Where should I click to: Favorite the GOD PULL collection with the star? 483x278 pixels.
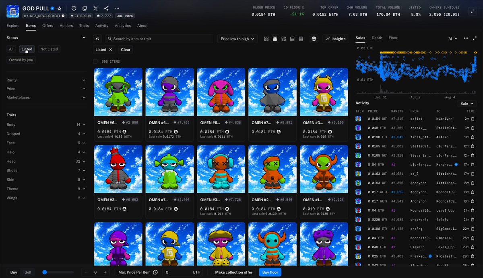point(60,8)
